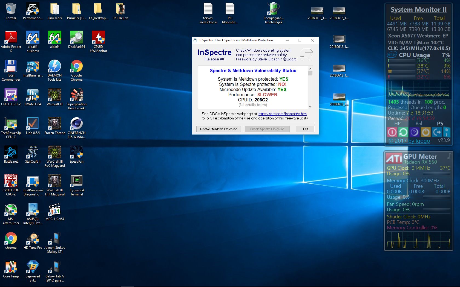
Task: Open the grc.com/inspectre.htm link
Action: 283,114
